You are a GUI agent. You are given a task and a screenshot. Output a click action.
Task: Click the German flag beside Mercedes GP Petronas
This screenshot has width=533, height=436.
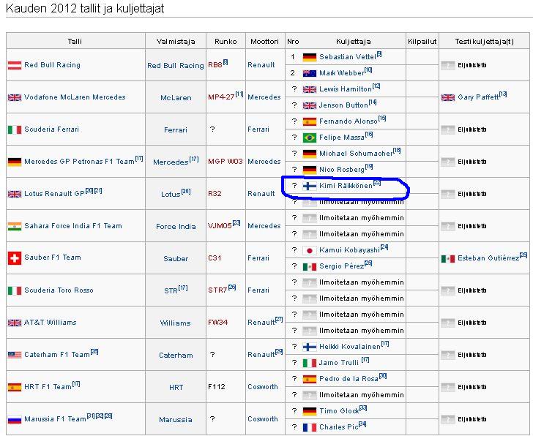point(15,162)
